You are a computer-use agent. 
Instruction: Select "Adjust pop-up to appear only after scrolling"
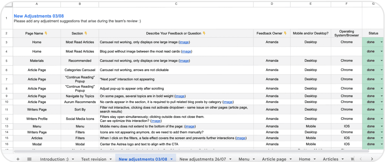(176, 89)
